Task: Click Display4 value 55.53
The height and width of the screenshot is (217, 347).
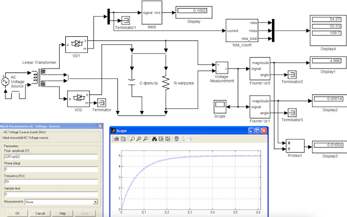Action: pos(327,27)
